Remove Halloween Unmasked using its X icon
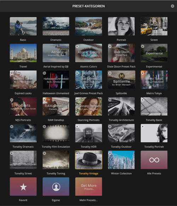The image size is (177, 206). (x=44, y=73)
